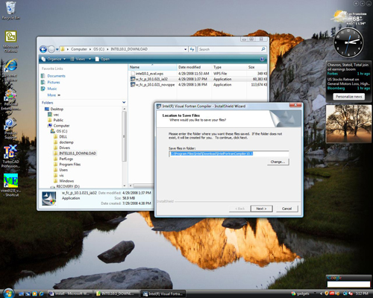Viewport: 373px width, 298px height.
Task: Click the Save files in folder field
Action: 229,153
